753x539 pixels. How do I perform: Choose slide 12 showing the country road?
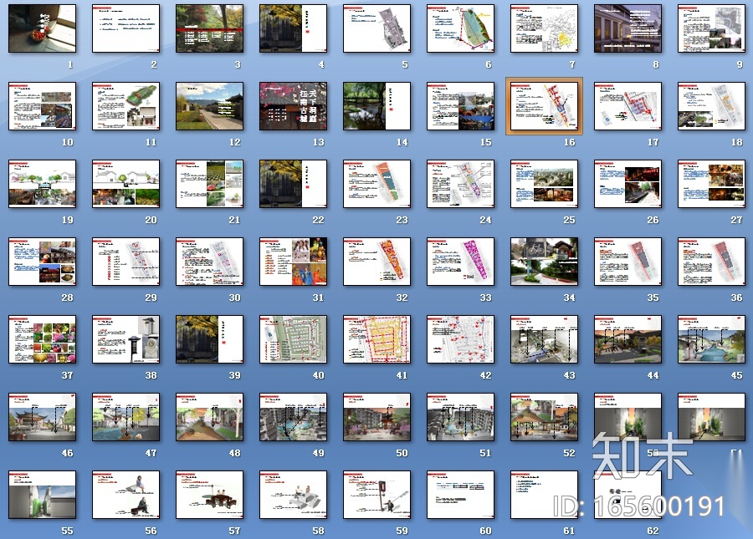209,106
